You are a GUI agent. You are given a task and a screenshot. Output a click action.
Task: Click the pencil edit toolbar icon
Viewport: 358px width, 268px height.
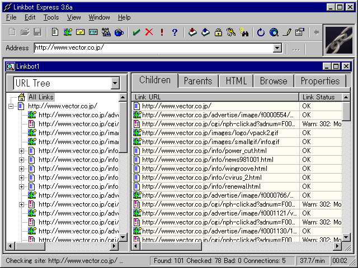(x=287, y=32)
